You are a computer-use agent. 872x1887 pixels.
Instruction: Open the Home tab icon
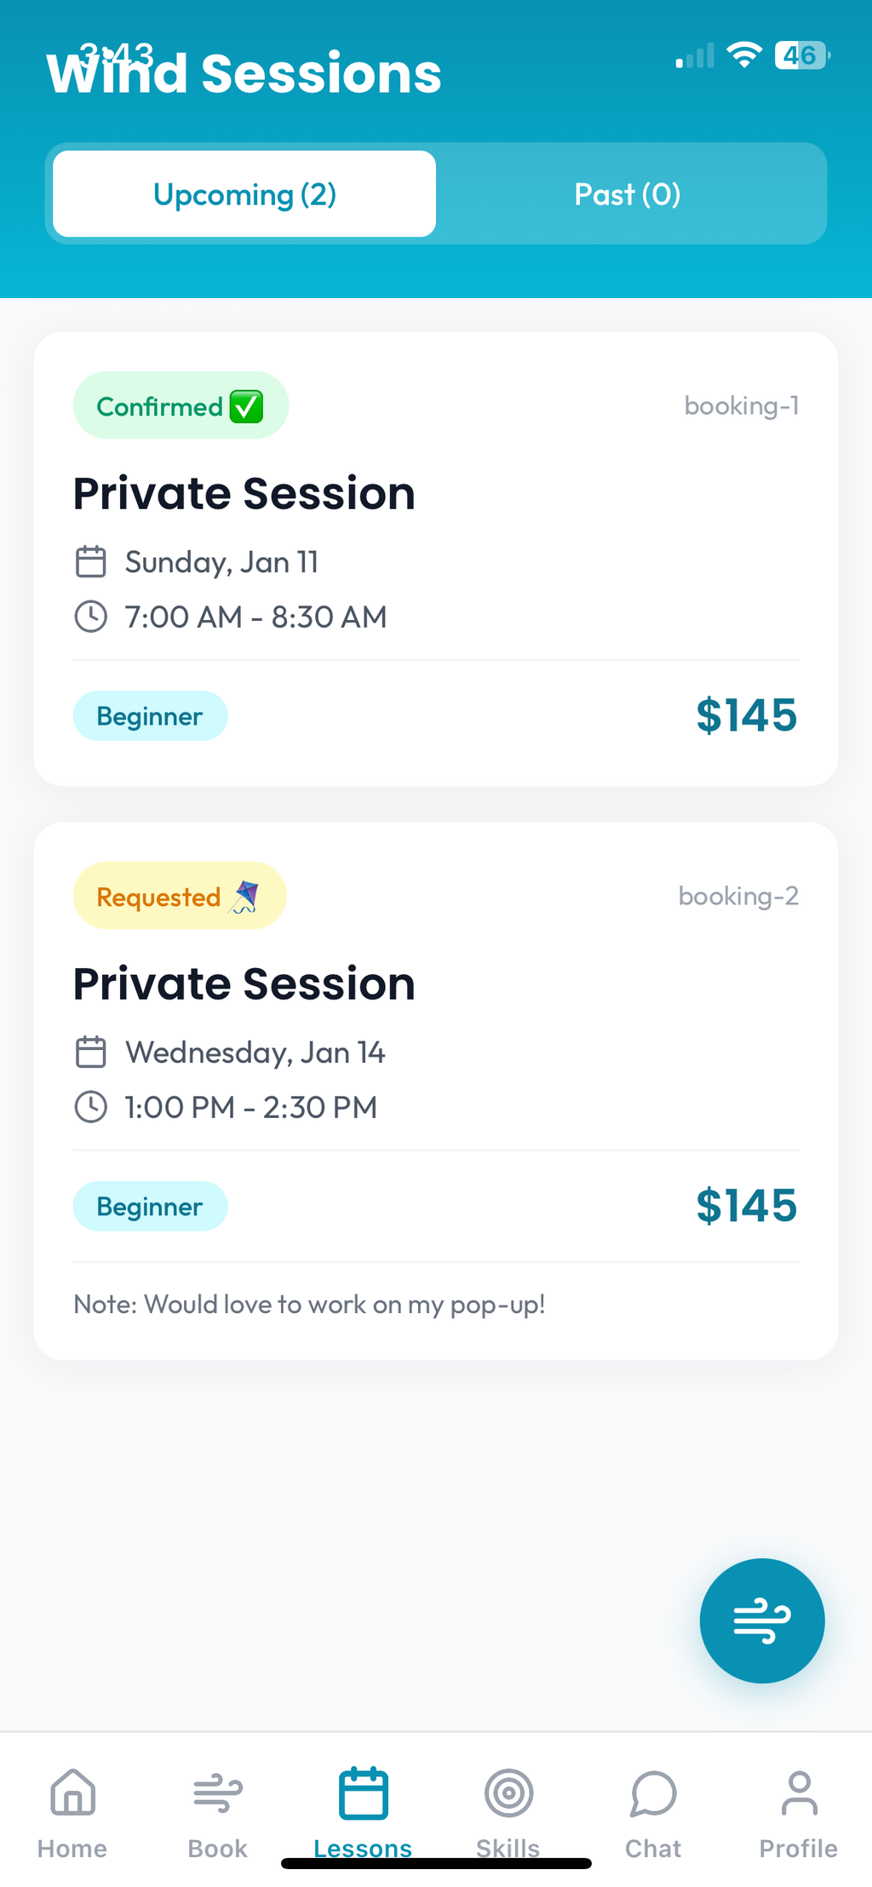[x=72, y=1792]
